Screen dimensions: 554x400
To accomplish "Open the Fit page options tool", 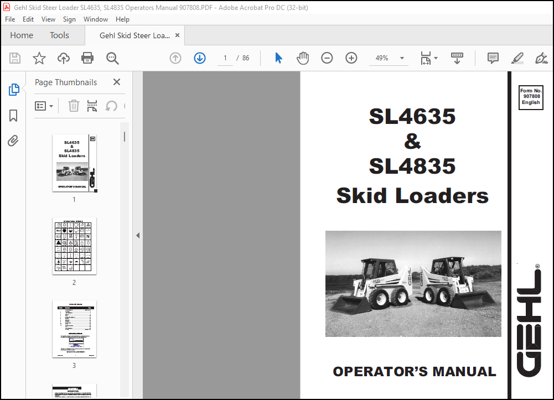I will click(x=426, y=58).
